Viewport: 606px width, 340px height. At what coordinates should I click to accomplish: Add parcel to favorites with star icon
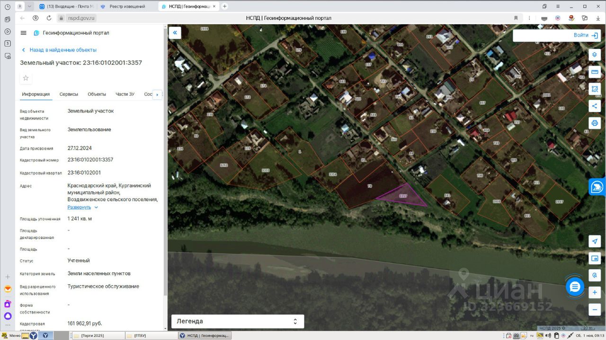tap(26, 78)
